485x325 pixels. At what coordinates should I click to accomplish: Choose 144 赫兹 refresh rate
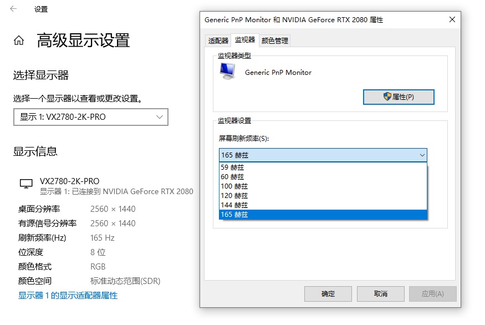pos(323,205)
